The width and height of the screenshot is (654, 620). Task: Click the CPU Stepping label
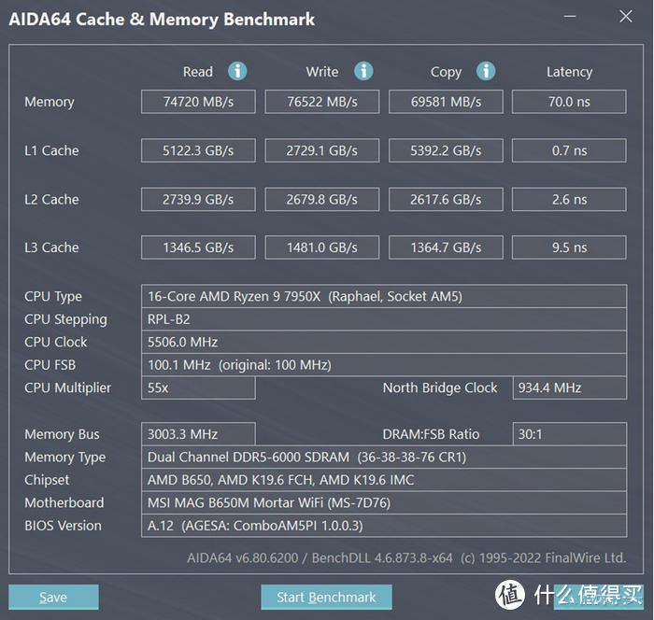click(x=65, y=319)
